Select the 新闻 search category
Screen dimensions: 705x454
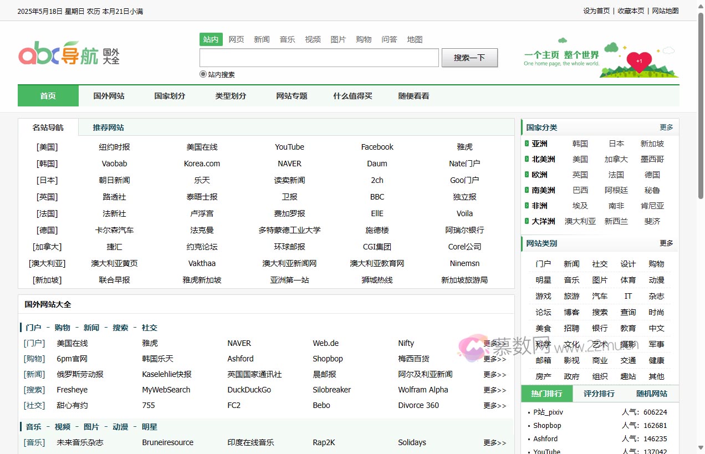point(262,39)
